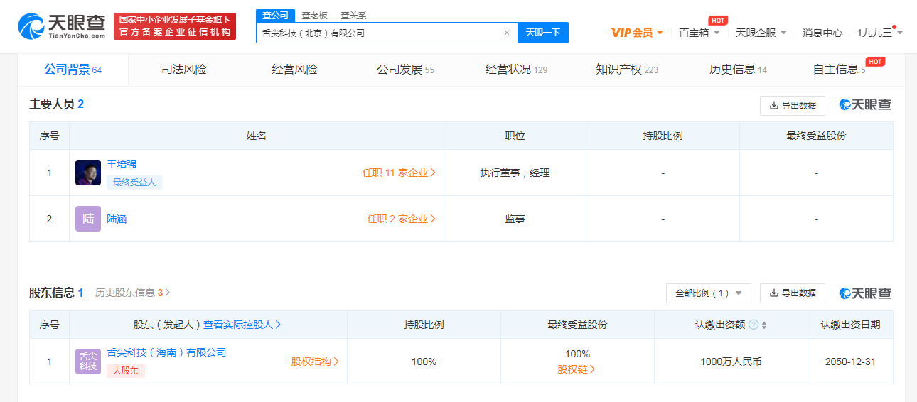Click the help icon beside 认缴出资额

[x=754, y=325]
